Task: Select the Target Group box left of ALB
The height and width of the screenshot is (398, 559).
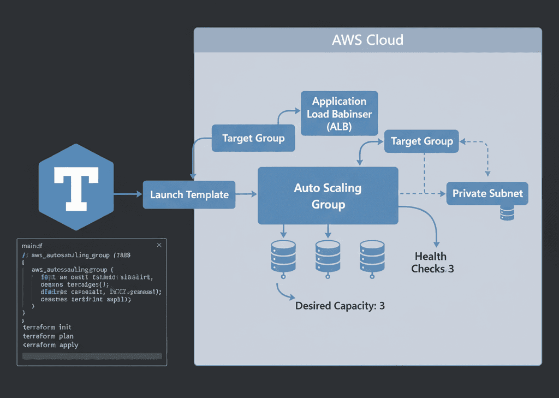Action: point(253,138)
